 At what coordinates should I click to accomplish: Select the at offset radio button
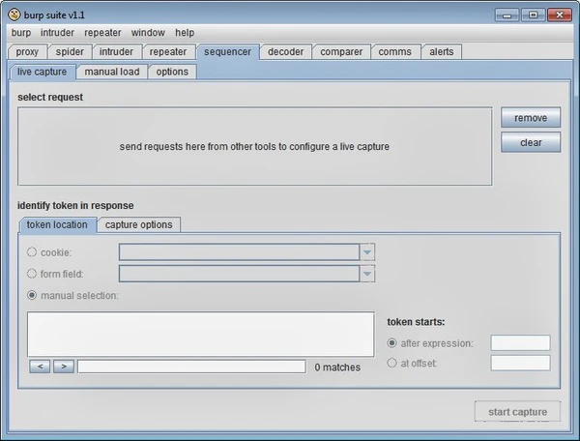[x=392, y=363]
